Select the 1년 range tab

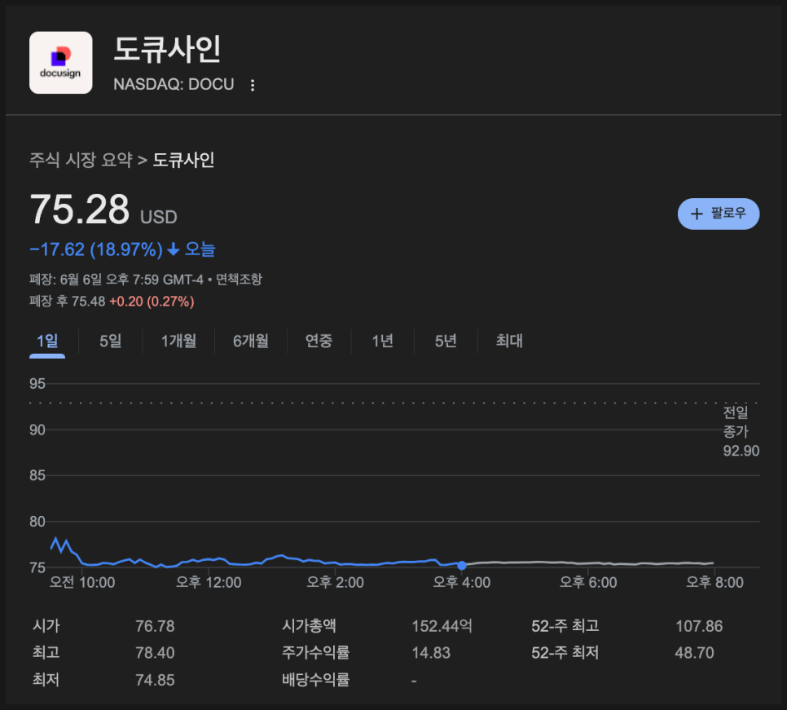click(x=382, y=342)
